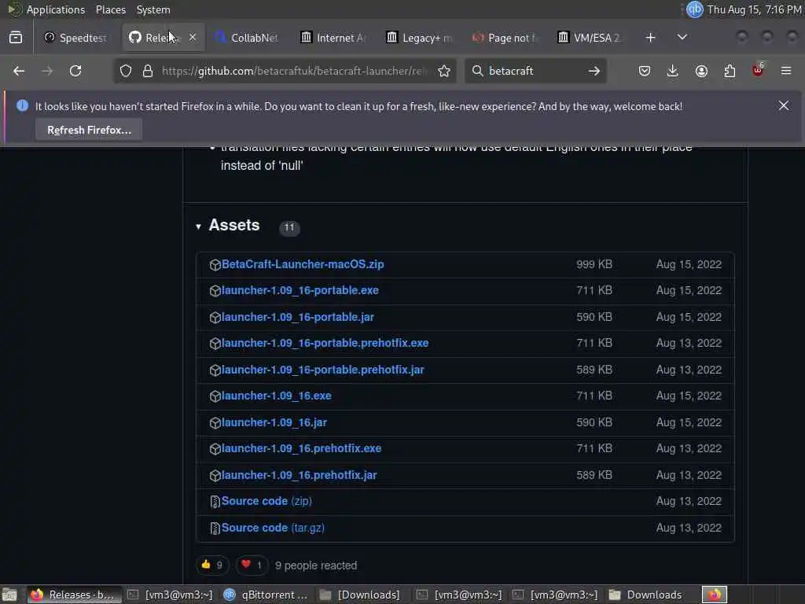Viewport: 805px width, 604px height.
Task: Click the betacraft search field
Action: click(x=534, y=71)
